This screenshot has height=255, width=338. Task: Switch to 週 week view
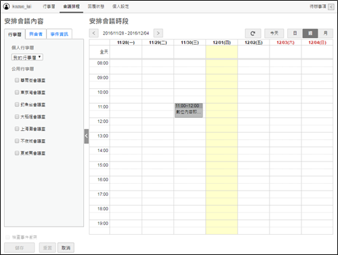(310, 33)
